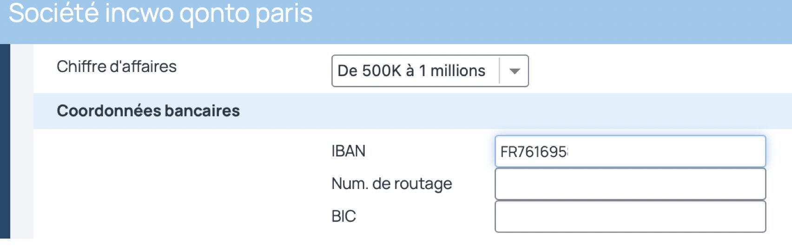Click the "Société incwo qonto paris" page title
Image resolution: width=792 pixels, height=246 pixels.
(160, 13)
